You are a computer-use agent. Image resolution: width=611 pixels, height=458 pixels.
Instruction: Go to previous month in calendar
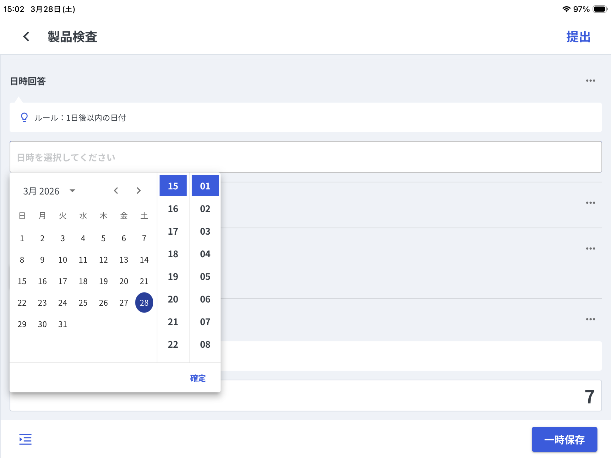point(116,191)
